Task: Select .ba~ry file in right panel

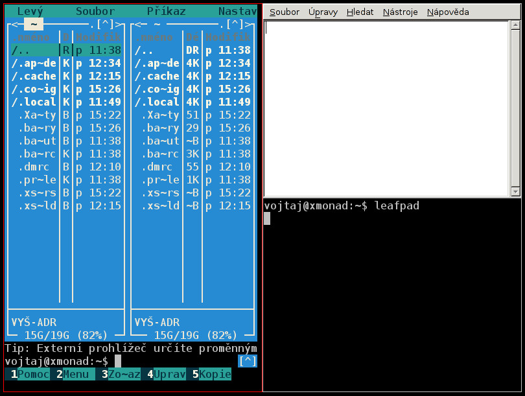Action: coord(192,128)
